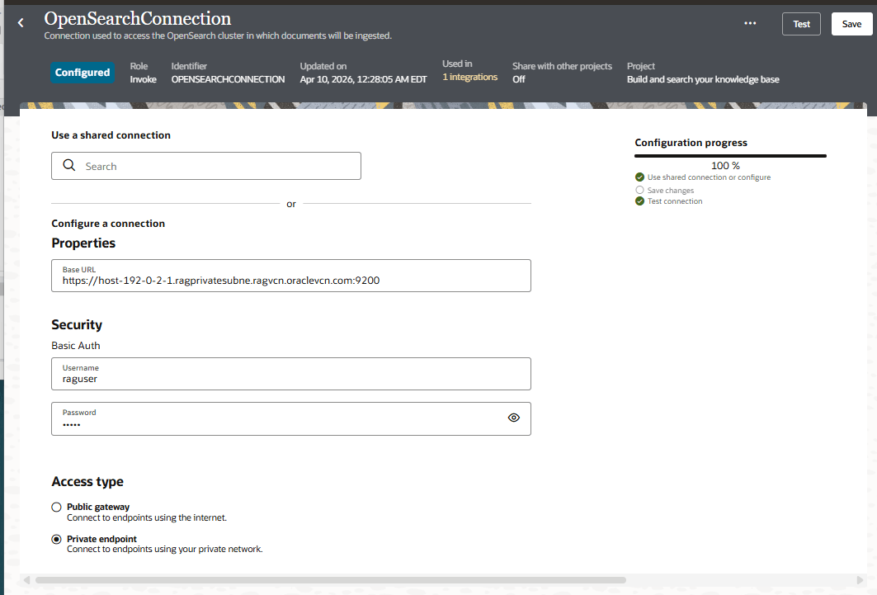Click the 'Basic Auth' label
Image resolution: width=877 pixels, height=595 pixels.
tap(76, 346)
